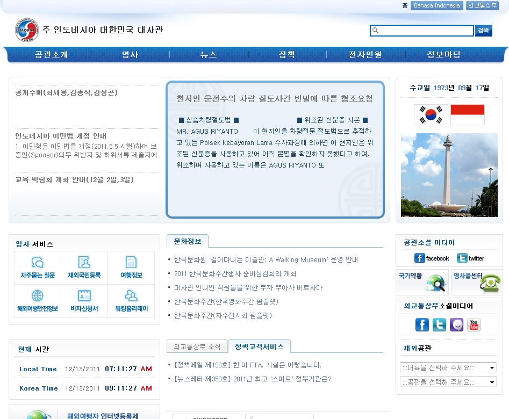Viewport: 509px width, 419px height.
Task: Click the Korea Time row
Action: pyautogui.click(x=85, y=388)
